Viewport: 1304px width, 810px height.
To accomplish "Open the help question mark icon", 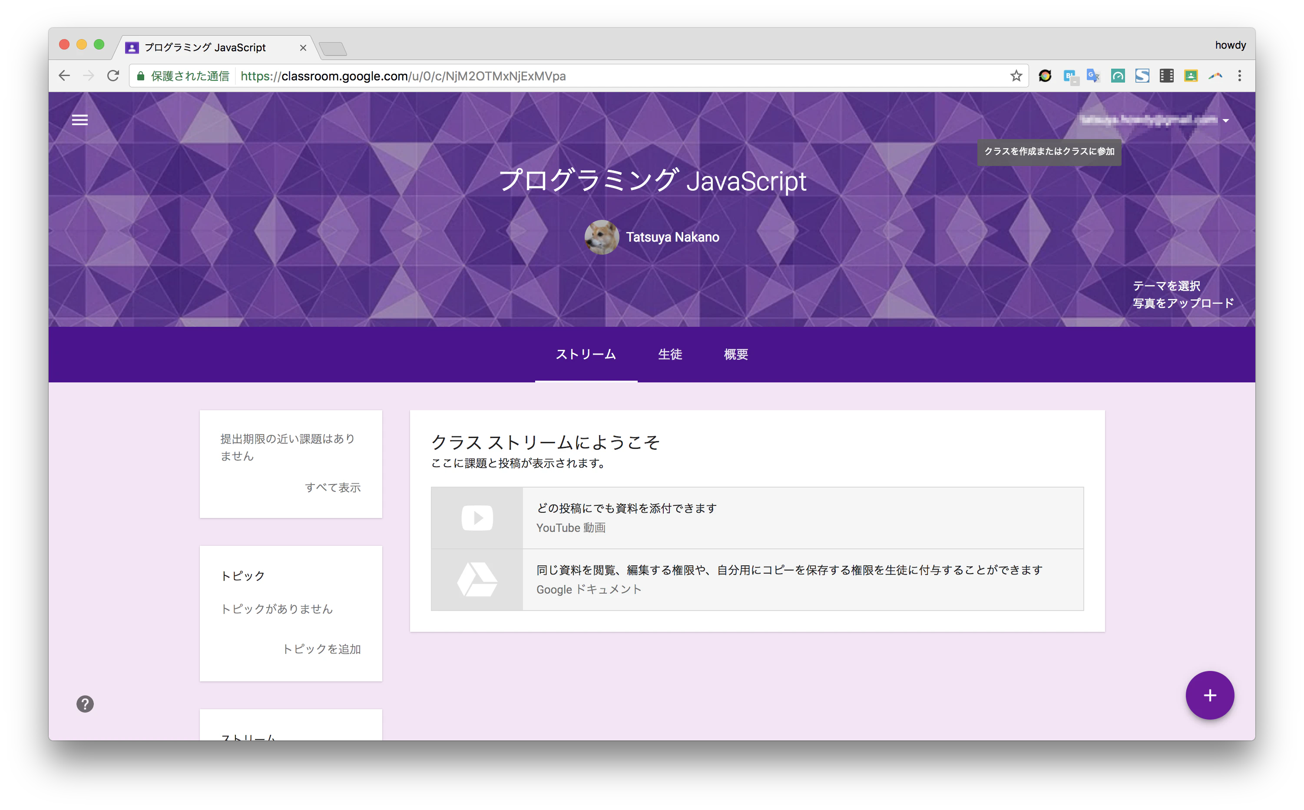I will (85, 704).
